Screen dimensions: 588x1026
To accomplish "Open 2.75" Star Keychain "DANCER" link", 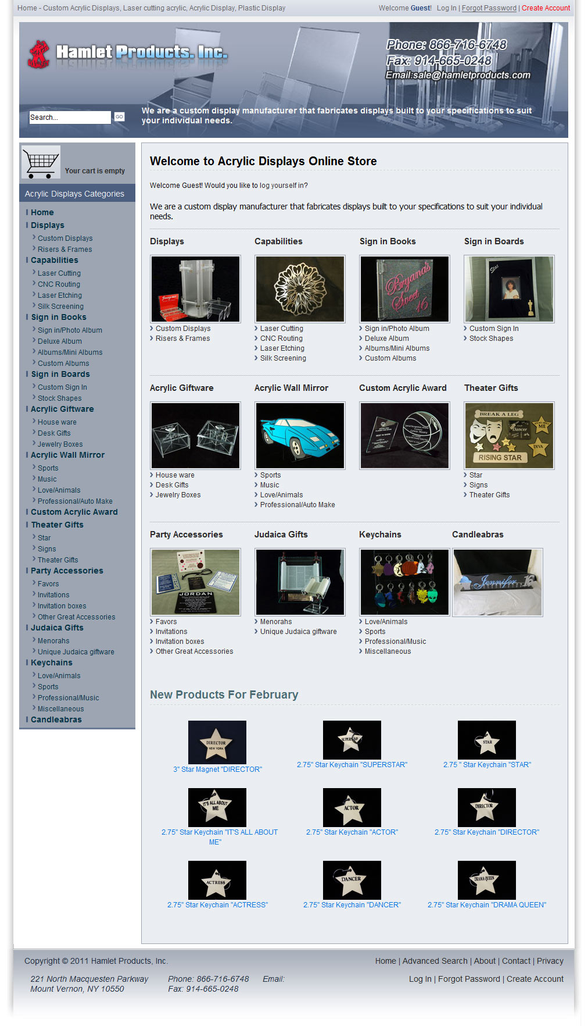I will pos(352,905).
